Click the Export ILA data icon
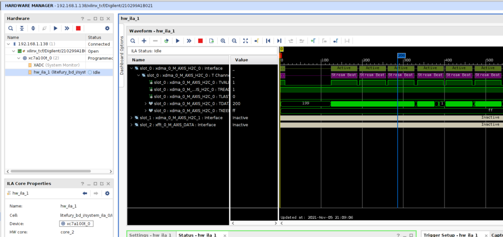The height and width of the screenshot is (237, 503). [211, 41]
